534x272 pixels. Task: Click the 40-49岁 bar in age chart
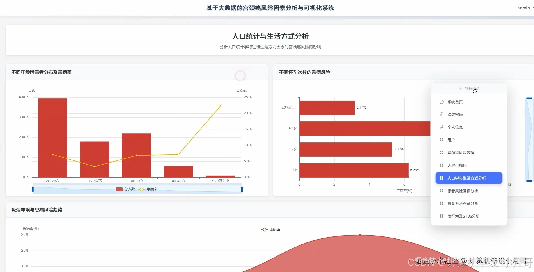[x=178, y=172]
